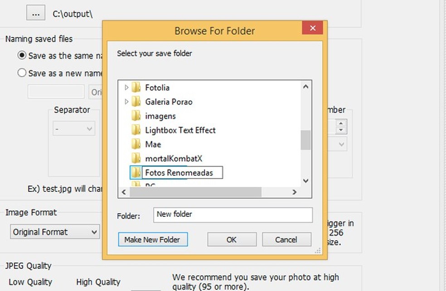Image resolution: width=446 pixels, height=291 pixels.
Task: Click the Folder name text field
Action: coord(233,215)
